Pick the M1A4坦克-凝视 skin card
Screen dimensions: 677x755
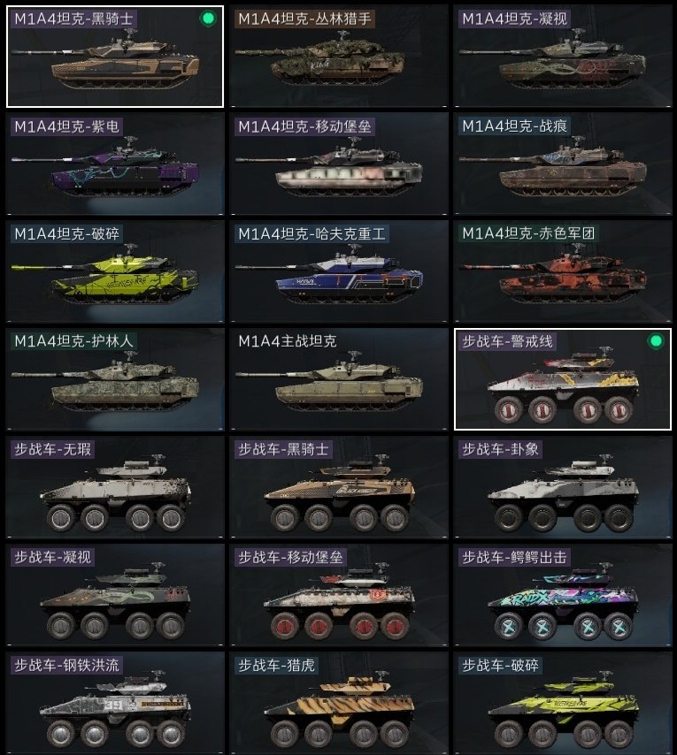pos(562,57)
